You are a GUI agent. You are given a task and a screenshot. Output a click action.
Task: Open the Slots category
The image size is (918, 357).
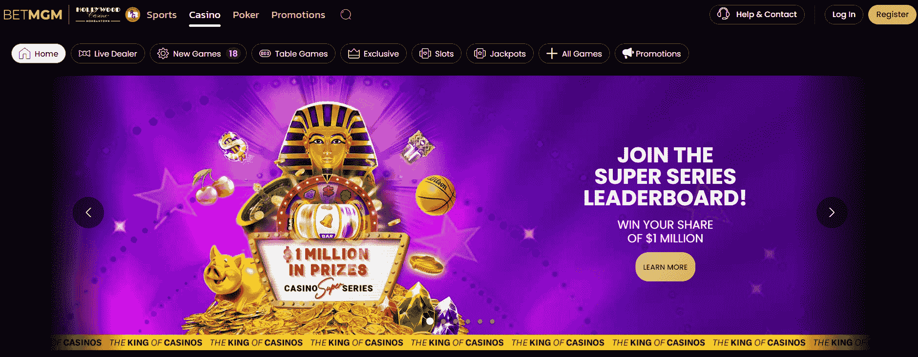pos(437,54)
